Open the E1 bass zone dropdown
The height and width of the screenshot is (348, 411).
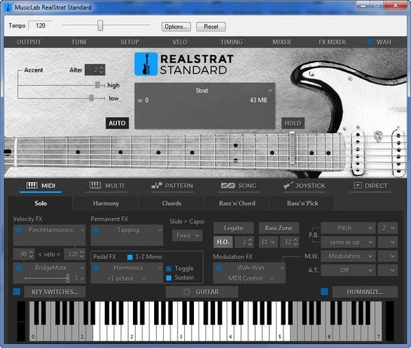[x=268, y=242]
